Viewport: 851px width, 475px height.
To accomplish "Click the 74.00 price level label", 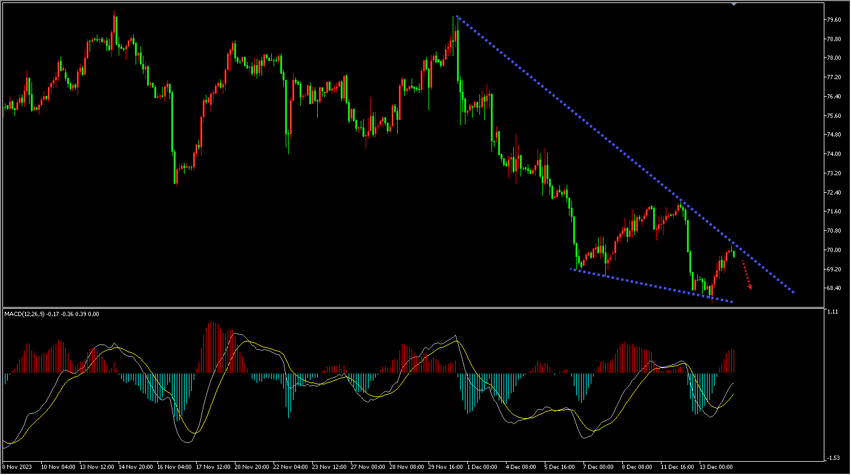I will point(833,153).
